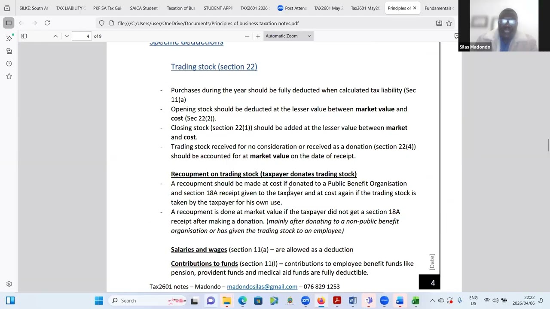Toggle the PDF viewer thumbnail sidebar
This screenshot has width=550, height=309.
coord(24,36)
